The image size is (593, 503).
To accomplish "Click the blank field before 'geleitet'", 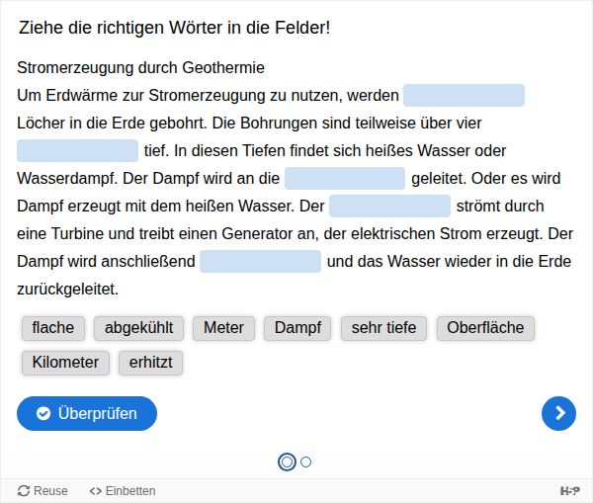I will click(345, 179).
